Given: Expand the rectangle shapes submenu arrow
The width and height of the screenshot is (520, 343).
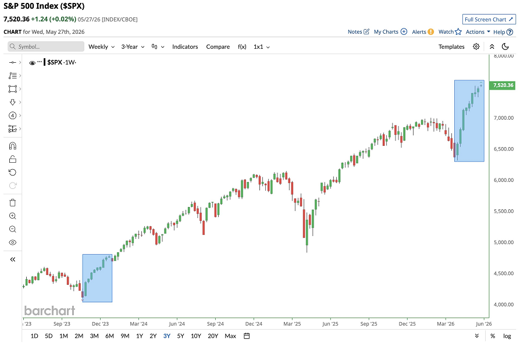Looking at the screenshot, I should [x=20, y=89].
